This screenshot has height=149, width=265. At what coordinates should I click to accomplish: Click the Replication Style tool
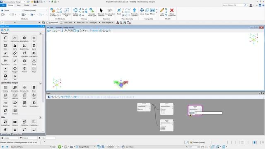click(x=66, y=12)
